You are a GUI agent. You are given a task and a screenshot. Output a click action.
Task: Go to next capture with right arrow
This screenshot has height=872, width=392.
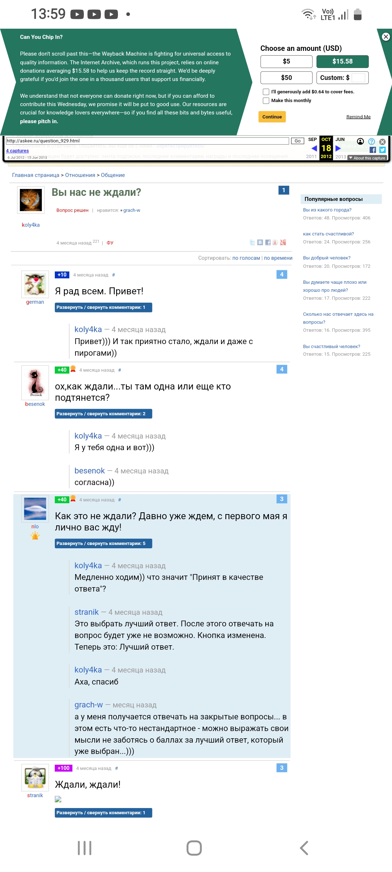point(338,148)
